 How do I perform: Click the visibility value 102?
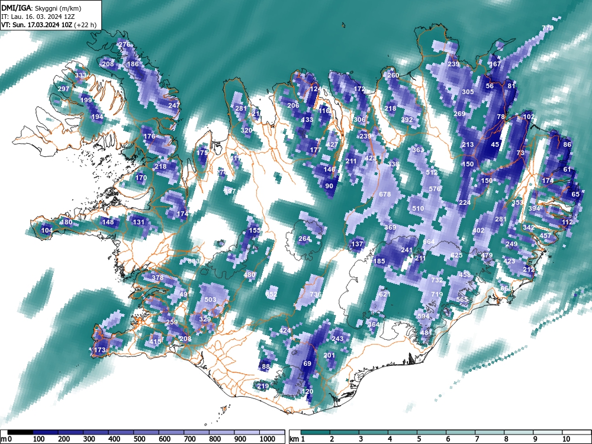529,117
